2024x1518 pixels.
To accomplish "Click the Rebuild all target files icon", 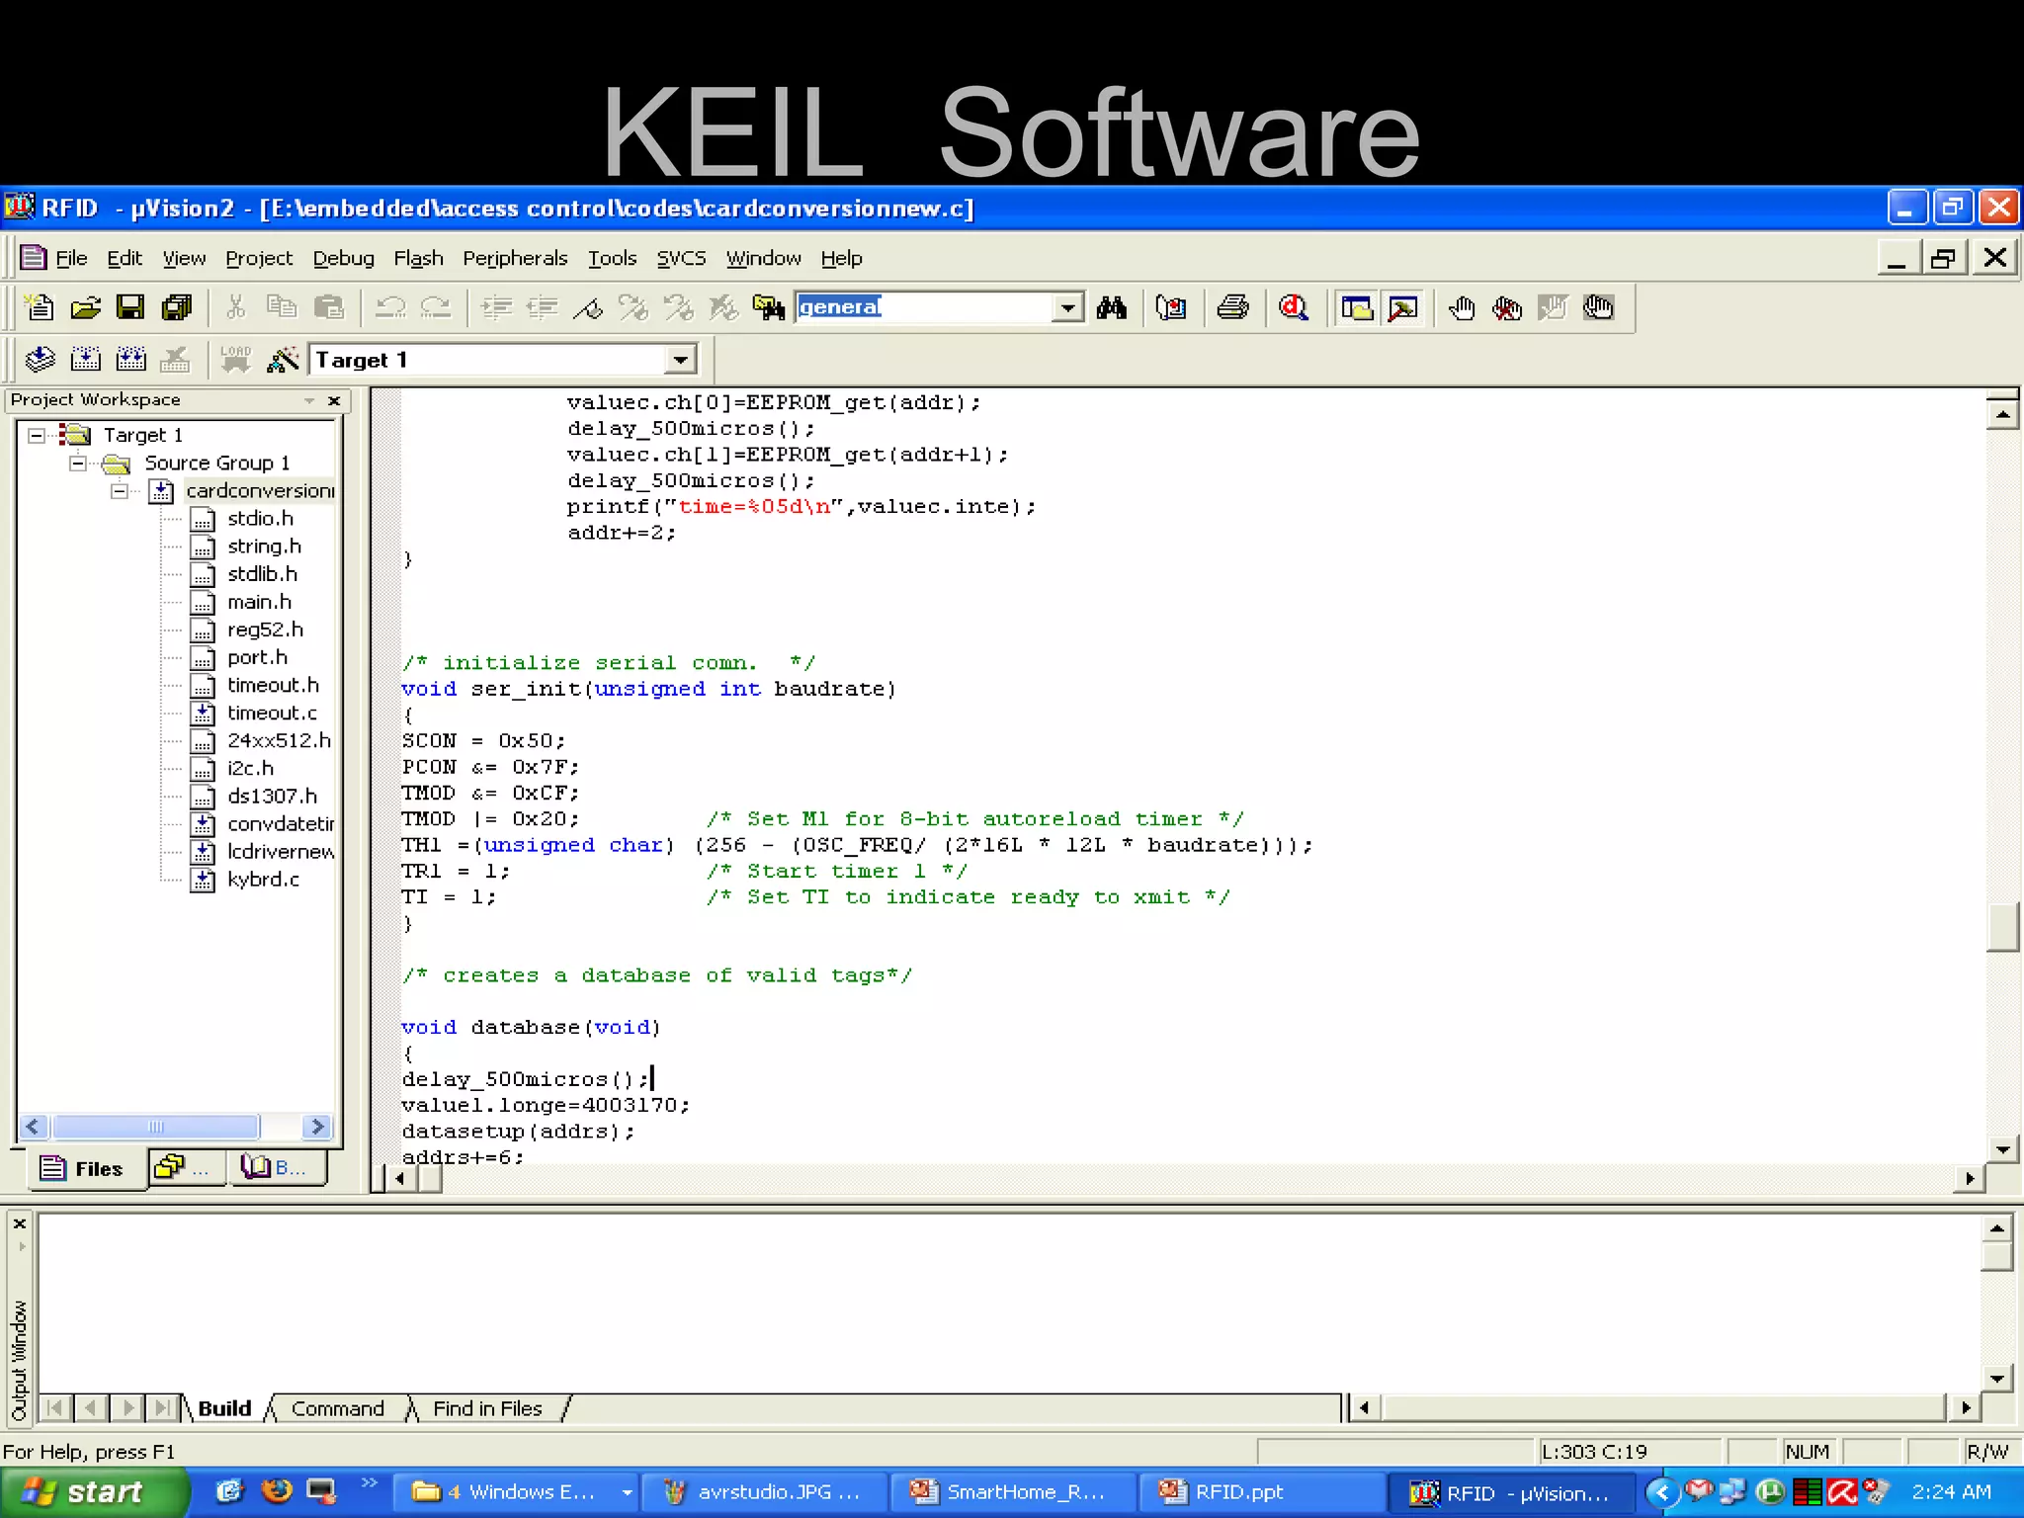I will coord(130,359).
